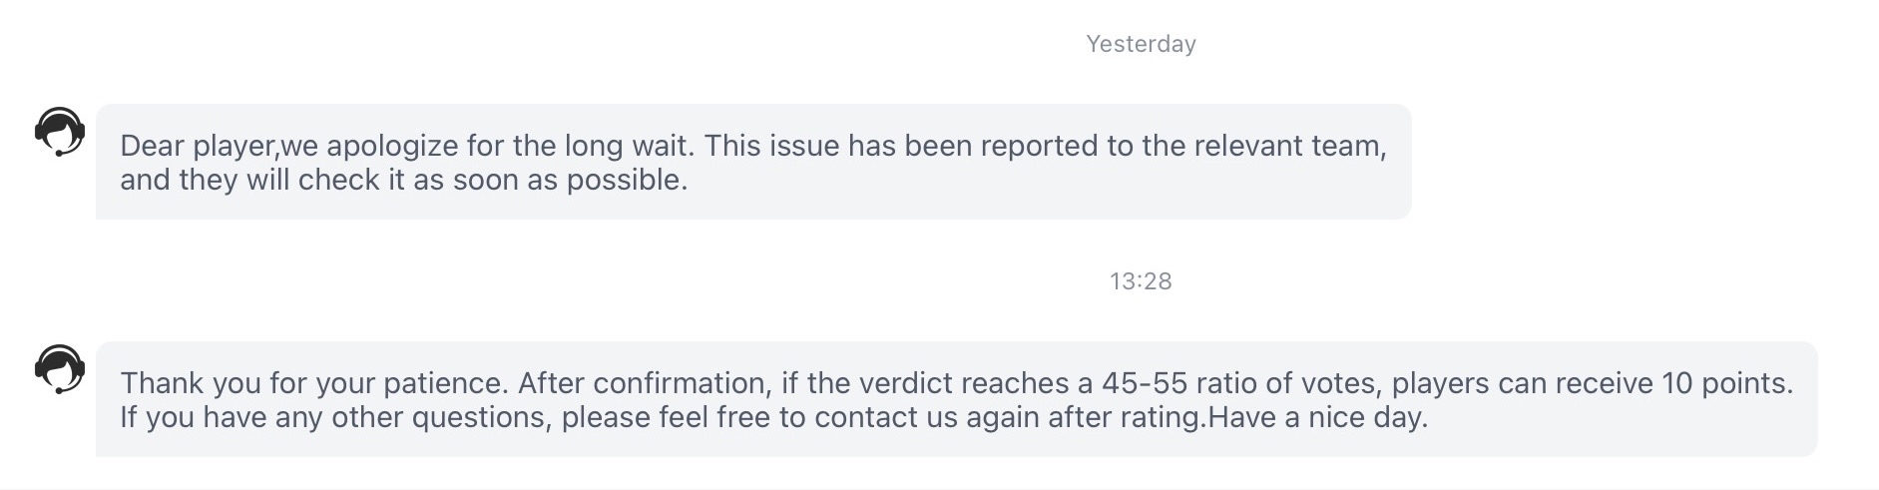Click the word "apologize" in the first message
Screen dimensions: 1879x490
coord(392,146)
